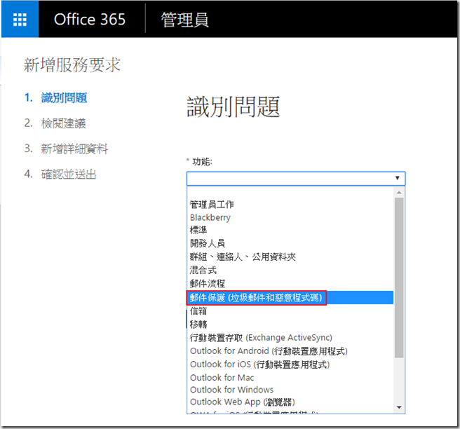
Task: Click the dropdown list scroll up arrow
Action: 399,191
